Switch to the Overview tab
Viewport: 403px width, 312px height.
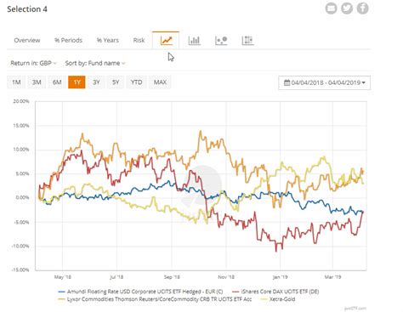coord(27,40)
